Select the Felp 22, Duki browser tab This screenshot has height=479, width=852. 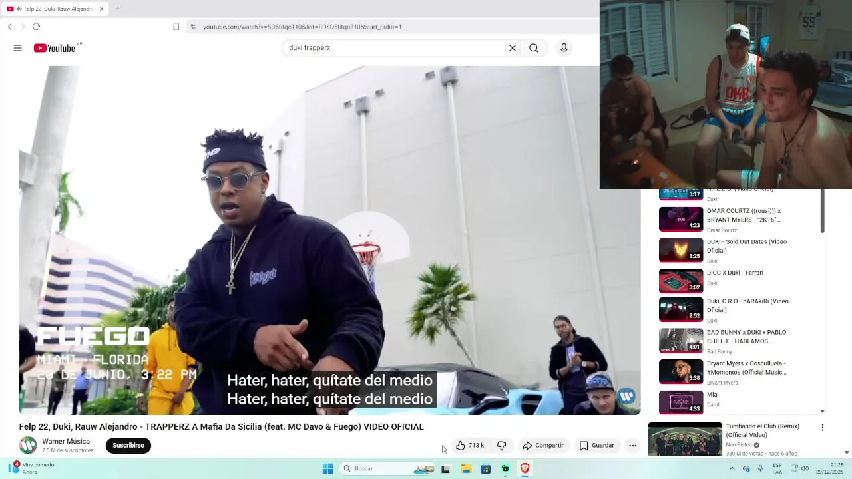point(55,9)
